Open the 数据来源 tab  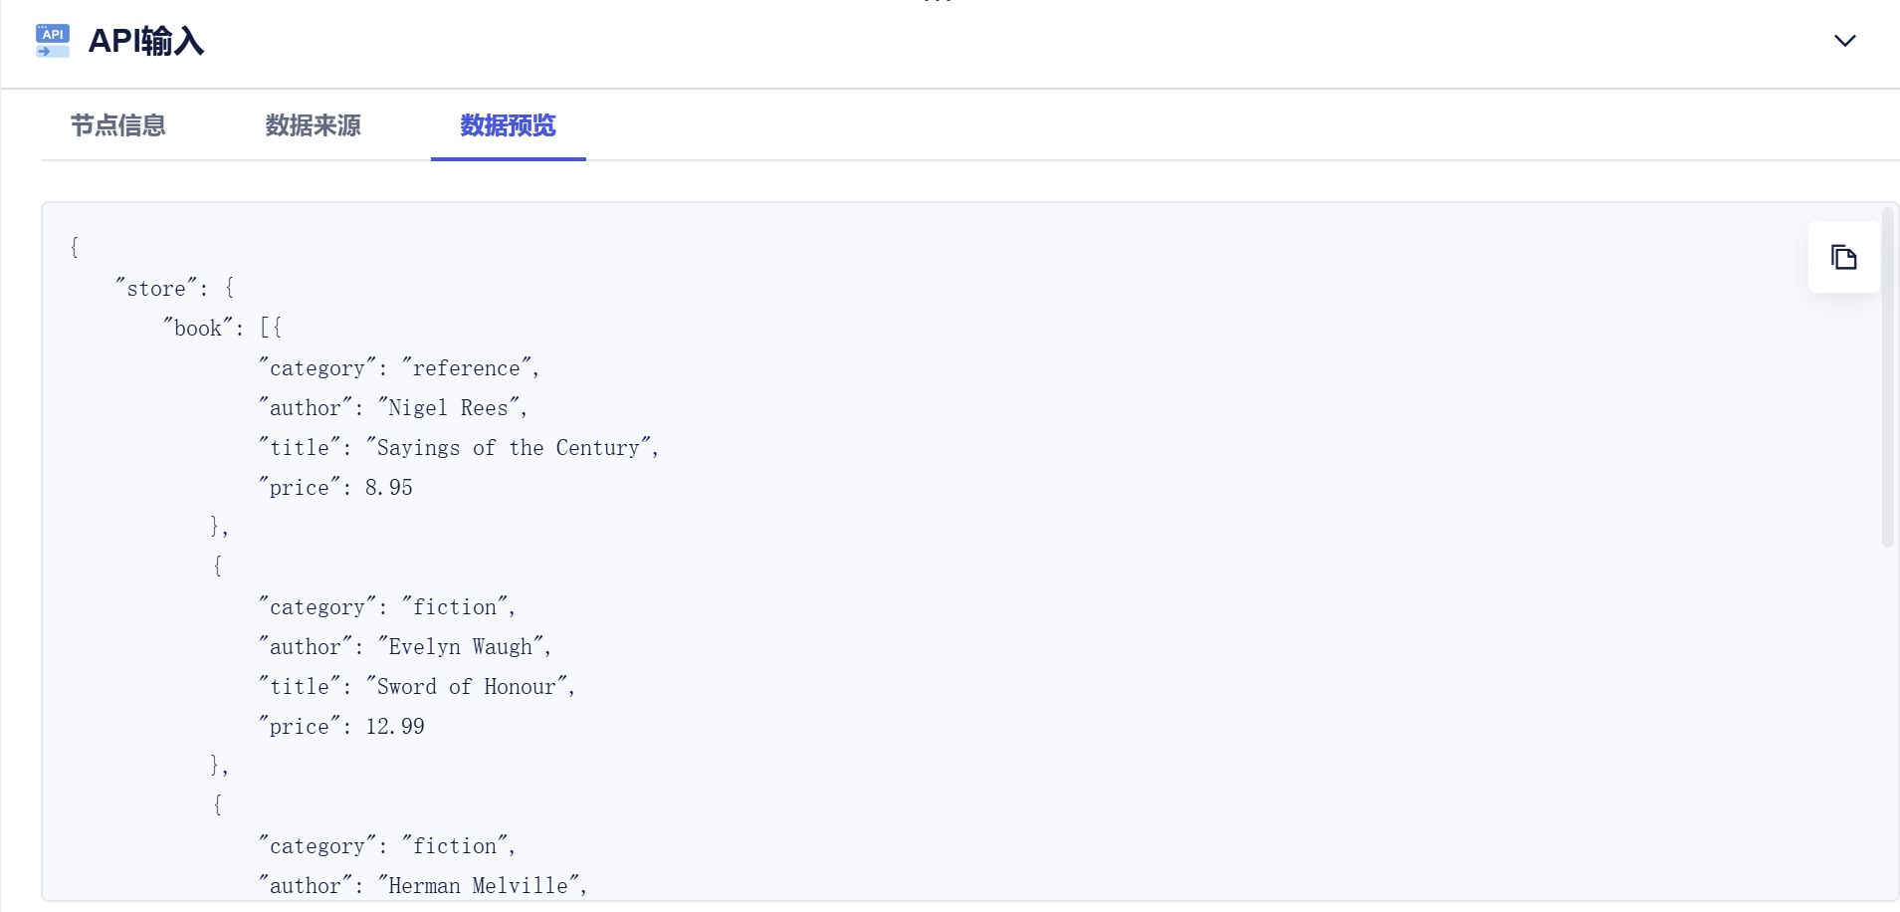[313, 125]
